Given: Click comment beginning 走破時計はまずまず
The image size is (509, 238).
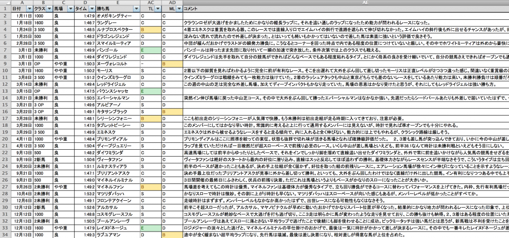Looking at the screenshot, I should click(346, 201).
